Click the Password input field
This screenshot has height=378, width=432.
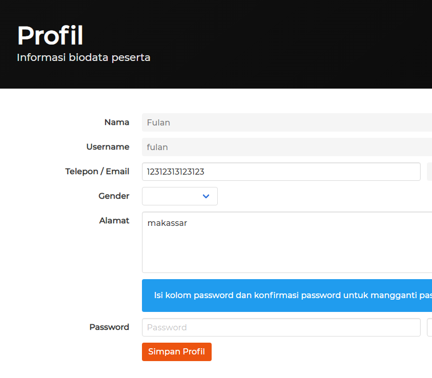[x=281, y=327]
